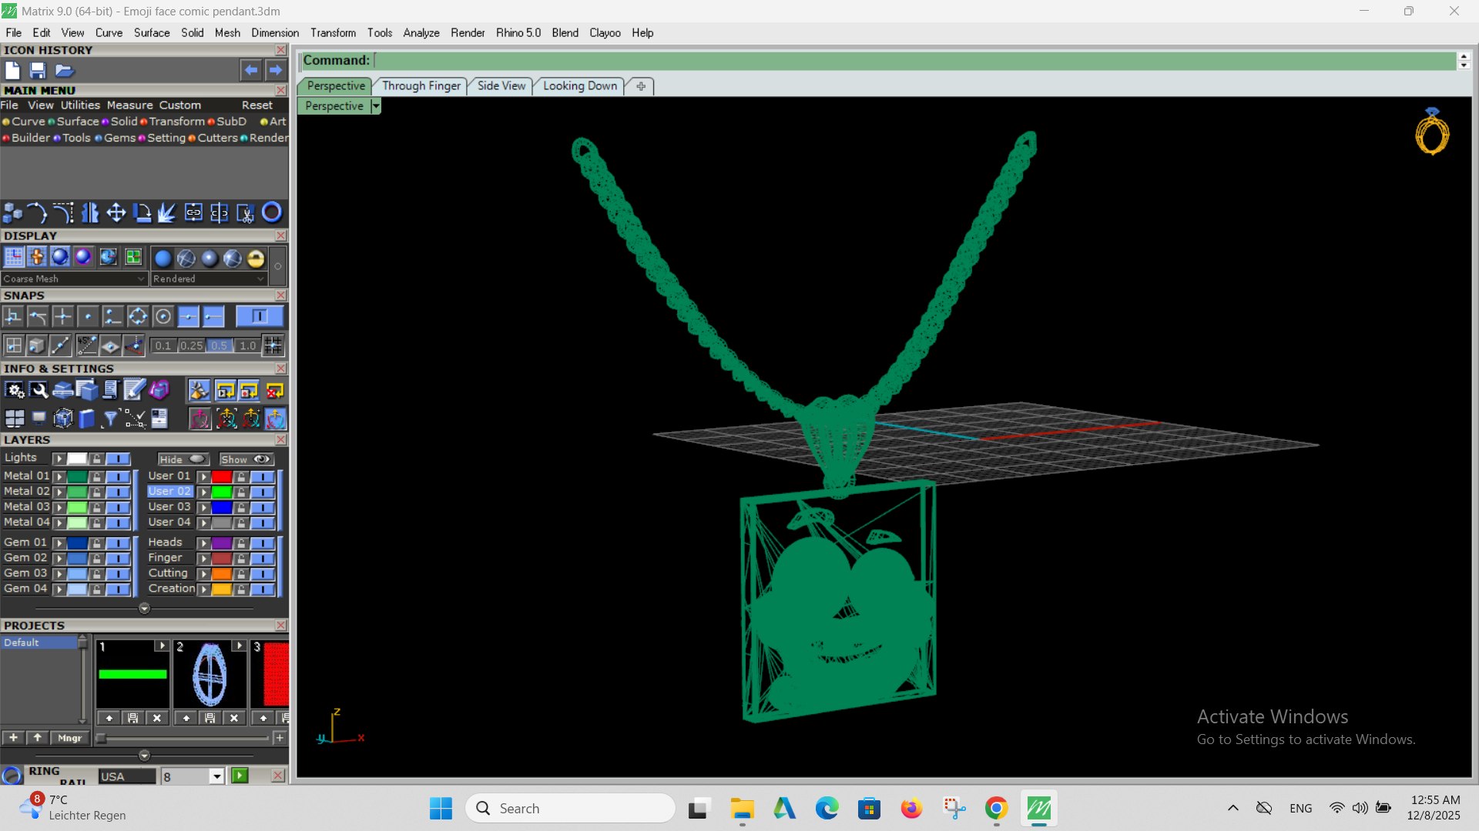Viewport: 1479px width, 831px height.
Task: Open the Clayoo menu
Action: tap(605, 32)
